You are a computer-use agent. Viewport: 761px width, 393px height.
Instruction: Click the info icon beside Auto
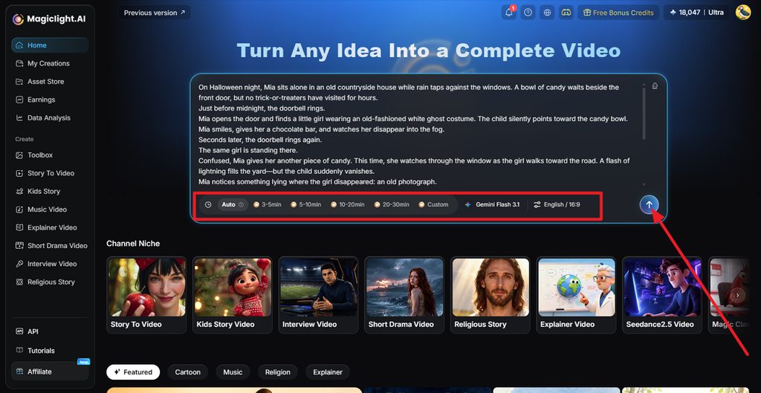pyautogui.click(x=242, y=205)
